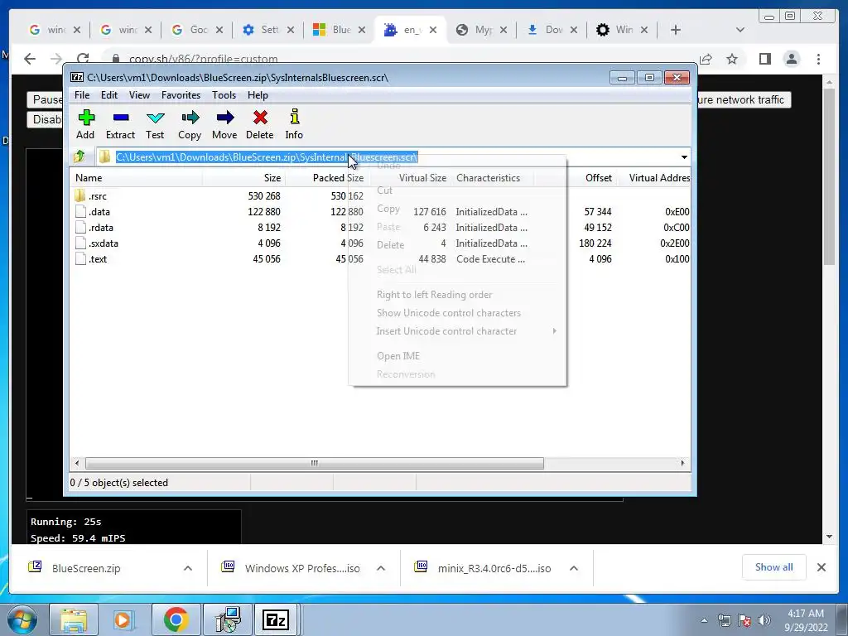848x636 pixels.
Task: Reload the Chrome page
Action: coord(82,59)
